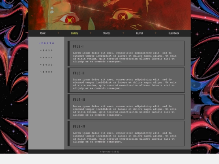Open the 2020 sidebar entry

pos(46,50)
